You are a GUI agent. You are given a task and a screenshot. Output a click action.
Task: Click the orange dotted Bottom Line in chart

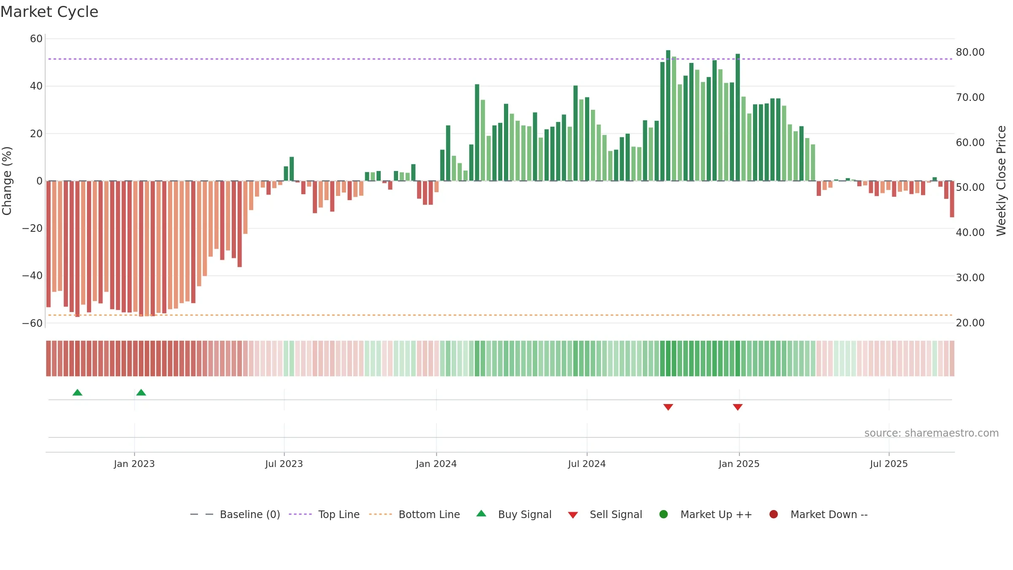(x=500, y=315)
